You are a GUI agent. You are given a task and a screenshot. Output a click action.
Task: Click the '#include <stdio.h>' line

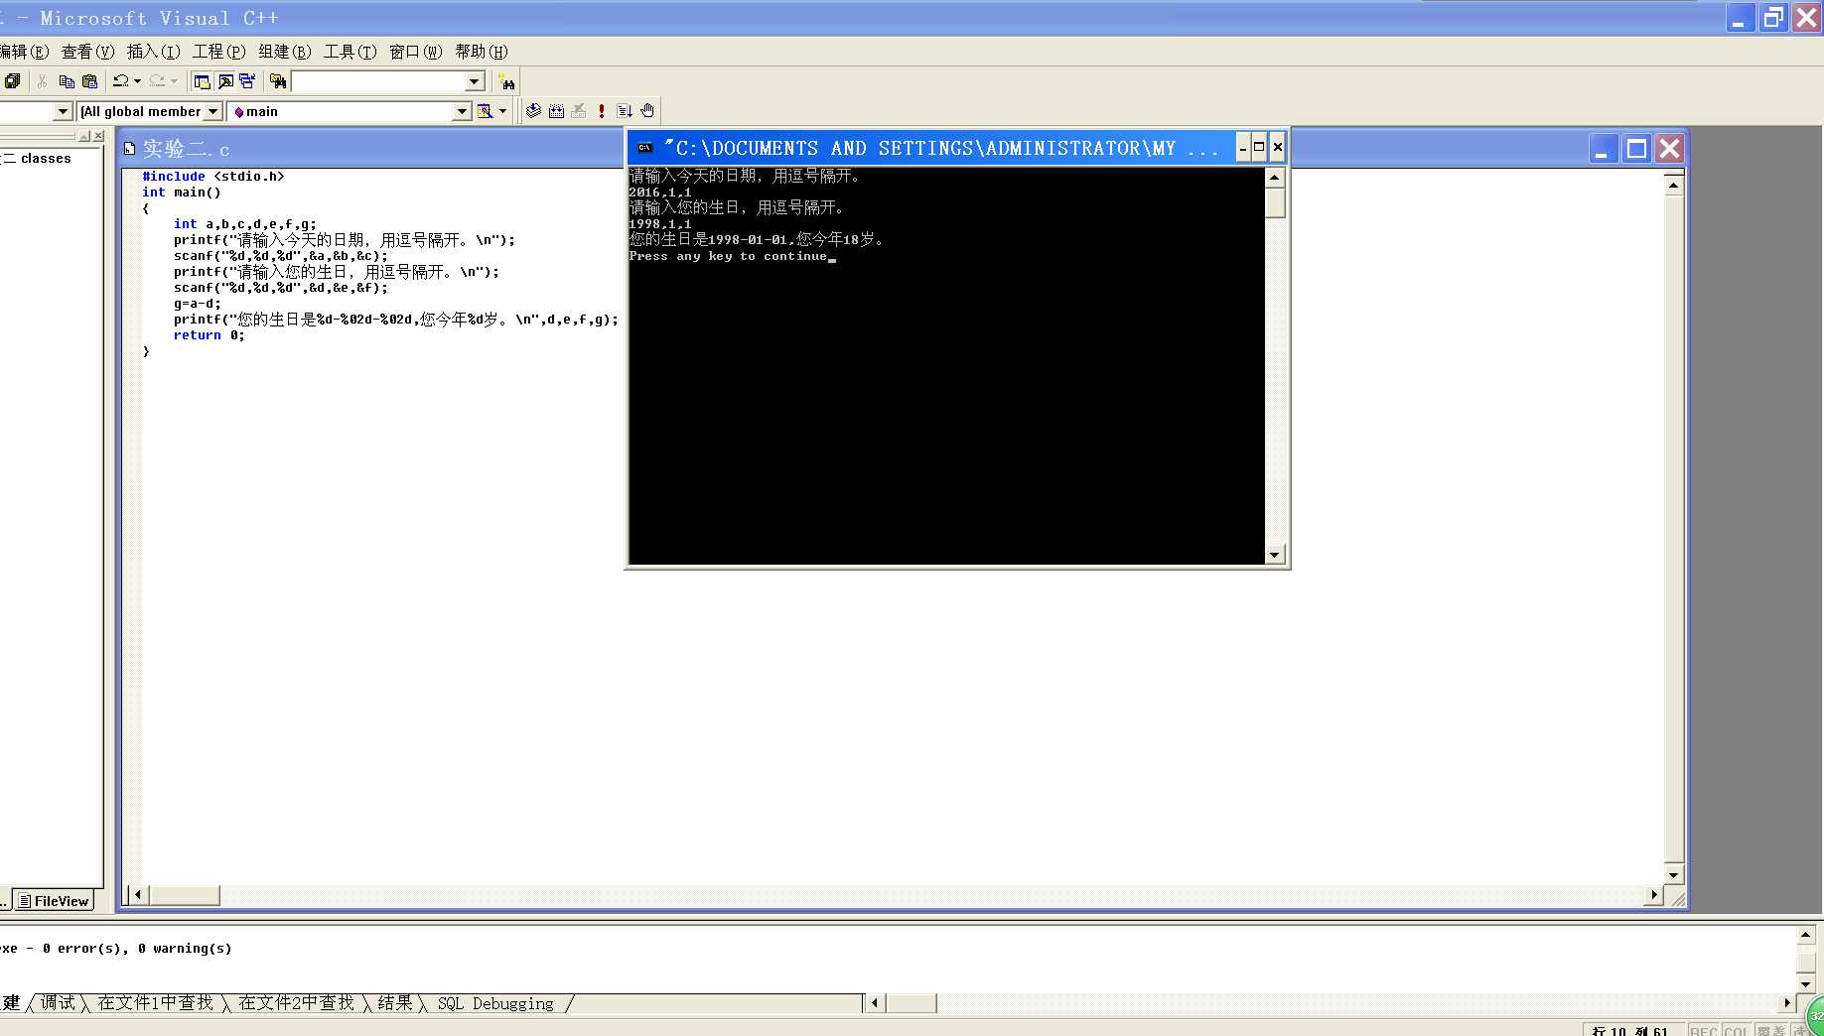tap(213, 177)
